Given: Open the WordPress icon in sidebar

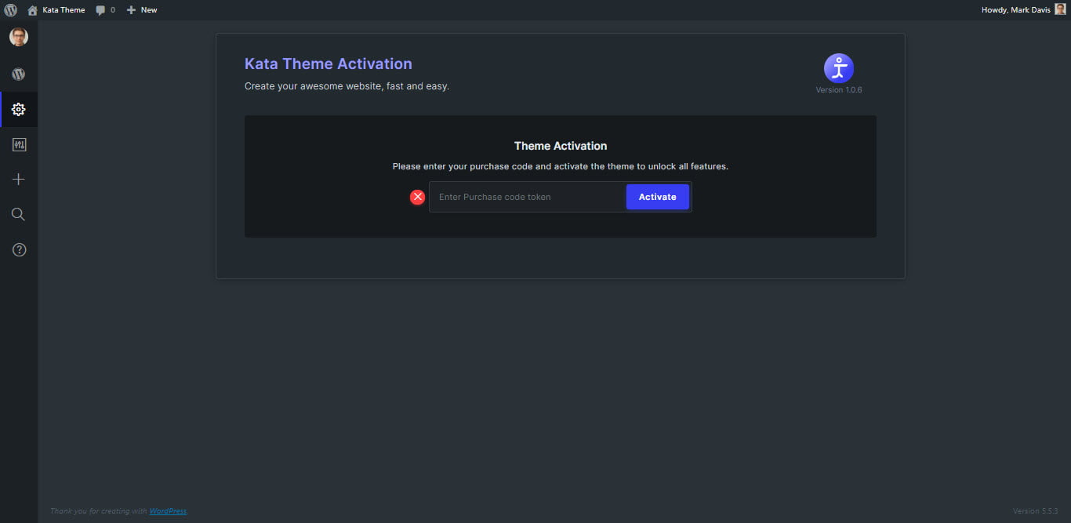Looking at the screenshot, I should tap(19, 74).
